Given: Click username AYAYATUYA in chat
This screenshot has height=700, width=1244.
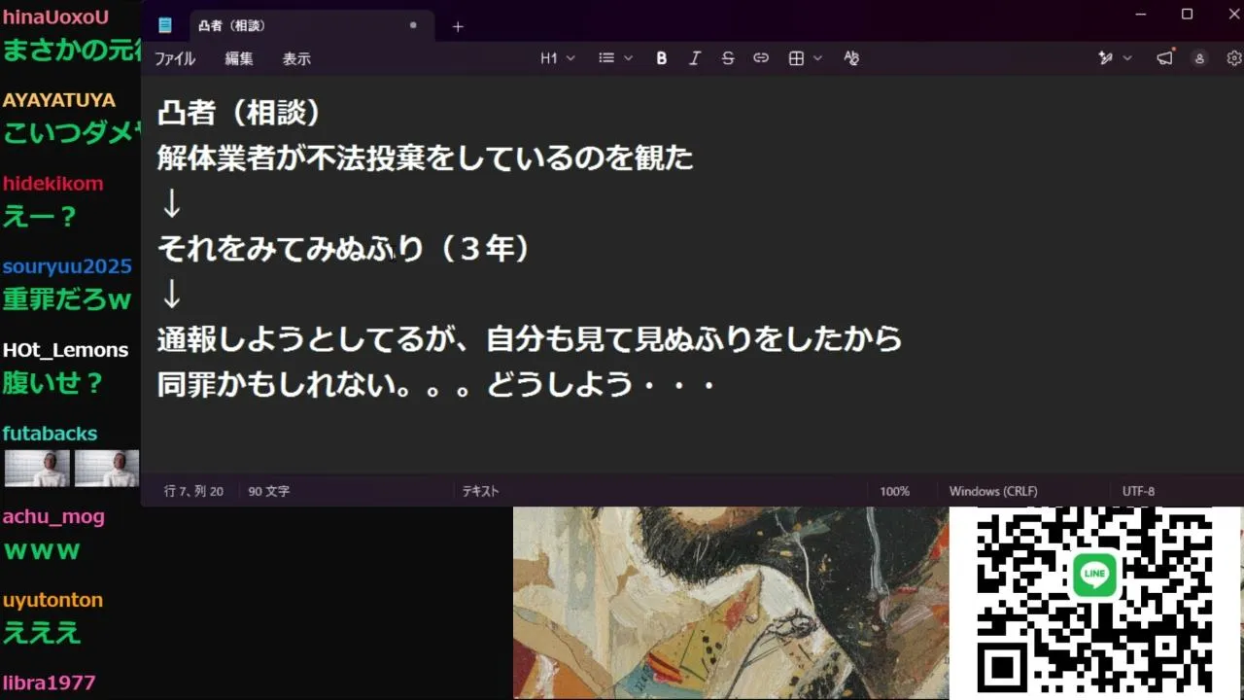Looking at the screenshot, I should (58, 100).
